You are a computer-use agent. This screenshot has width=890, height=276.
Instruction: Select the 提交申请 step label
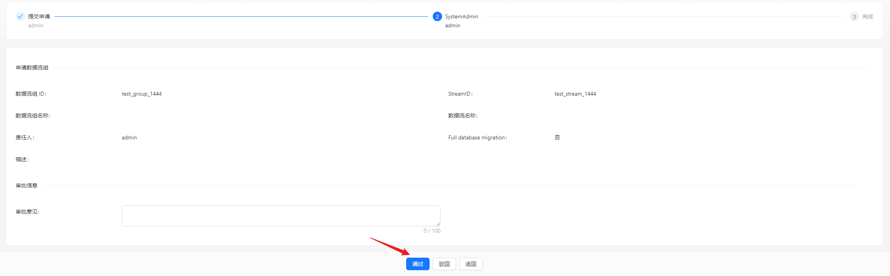click(x=39, y=16)
